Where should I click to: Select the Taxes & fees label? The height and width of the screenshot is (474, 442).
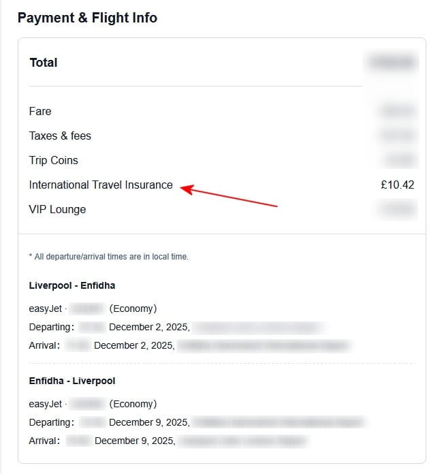coord(60,136)
